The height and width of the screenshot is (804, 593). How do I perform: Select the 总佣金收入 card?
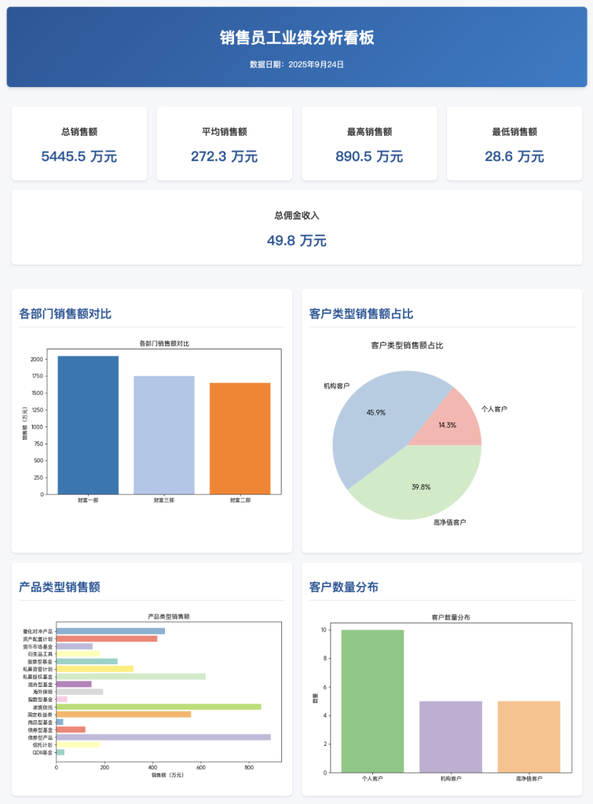pyautogui.click(x=297, y=228)
